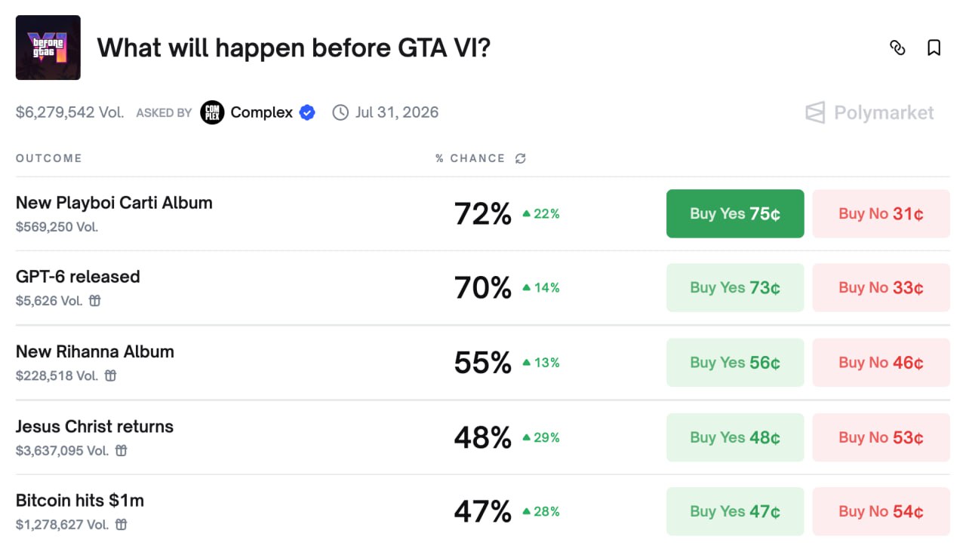The image size is (966, 555).
Task: Click the gift icon under Bitcoin hits $1m
Action: click(x=121, y=524)
